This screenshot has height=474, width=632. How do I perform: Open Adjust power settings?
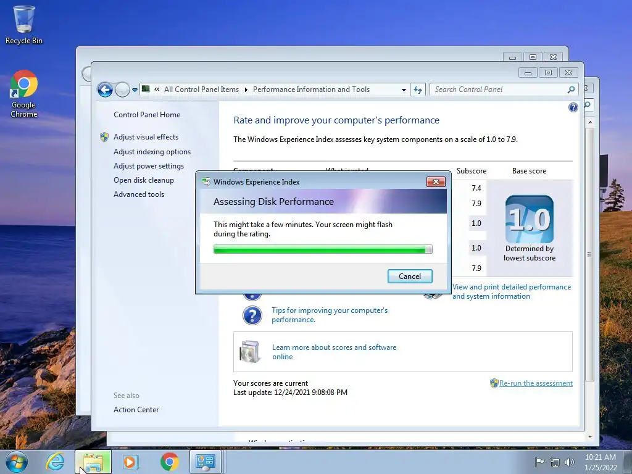pos(149,166)
